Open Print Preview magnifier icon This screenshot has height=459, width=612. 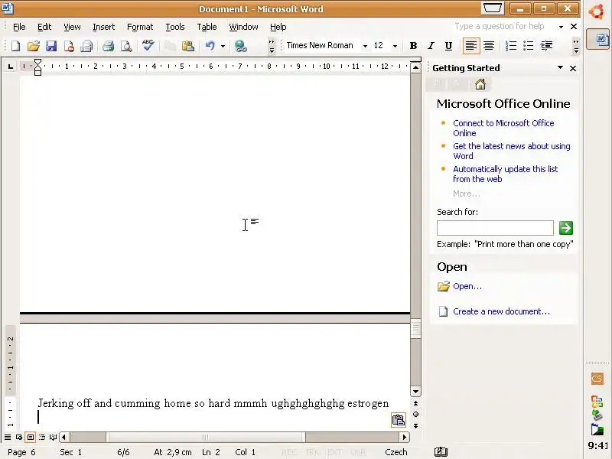click(x=126, y=46)
